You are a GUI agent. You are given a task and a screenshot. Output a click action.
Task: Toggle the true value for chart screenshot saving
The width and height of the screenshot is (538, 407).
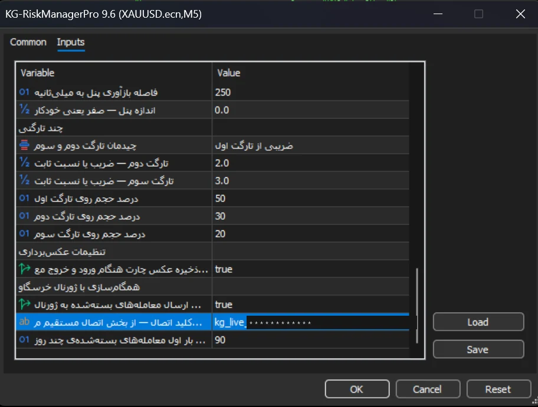tap(311, 269)
